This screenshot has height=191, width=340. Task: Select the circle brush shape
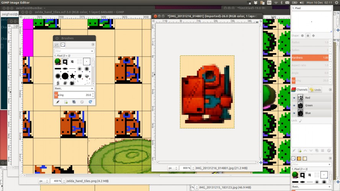pos(302,36)
